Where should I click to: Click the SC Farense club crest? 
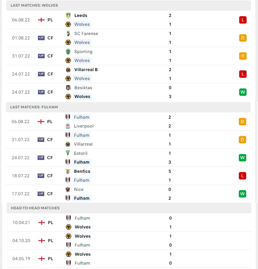coord(68,34)
